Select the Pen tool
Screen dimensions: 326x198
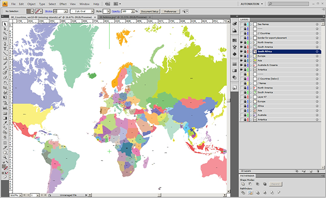point(5,44)
